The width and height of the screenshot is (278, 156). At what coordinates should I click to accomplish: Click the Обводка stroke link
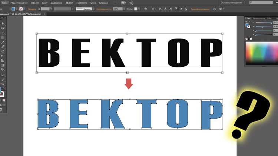click(x=32, y=9)
